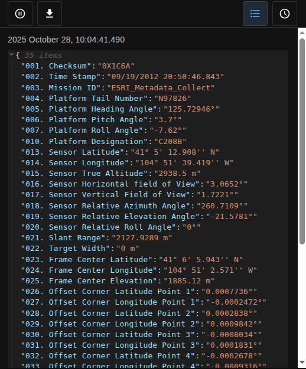Screen dimensions: 306x369
Task: Click the Platform Designation value C208B
Action: (x=170, y=142)
